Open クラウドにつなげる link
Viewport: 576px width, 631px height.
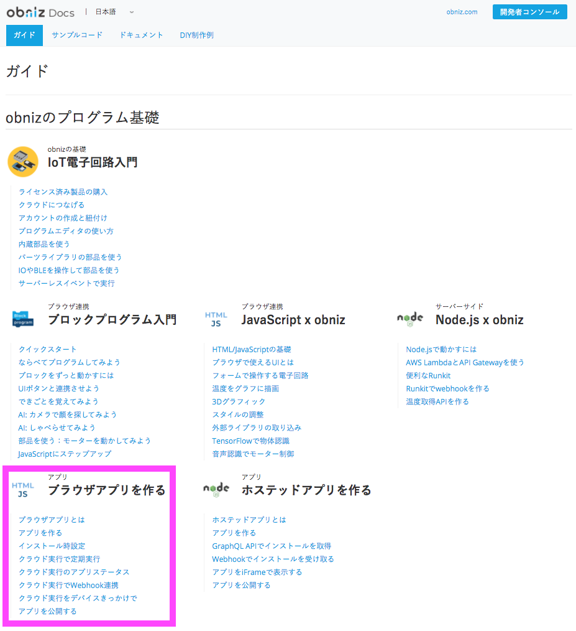pos(52,205)
